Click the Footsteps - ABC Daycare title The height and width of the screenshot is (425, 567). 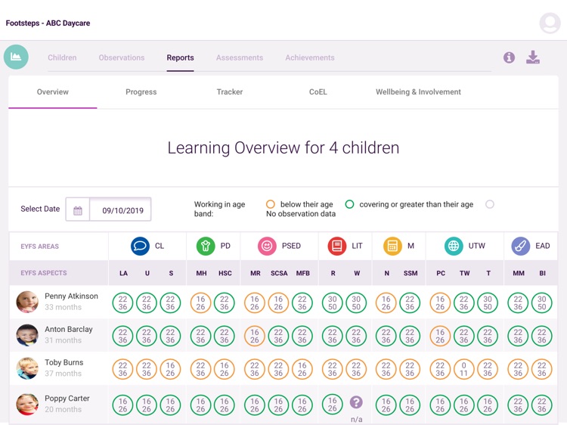point(48,23)
